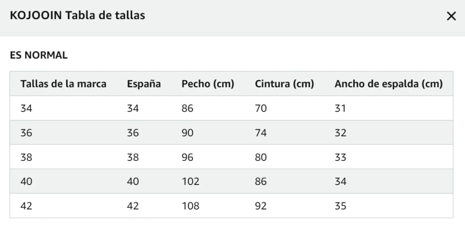This screenshot has height=231, width=465.
Task: Select the chest value 108
Action: click(x=190, y=206)
